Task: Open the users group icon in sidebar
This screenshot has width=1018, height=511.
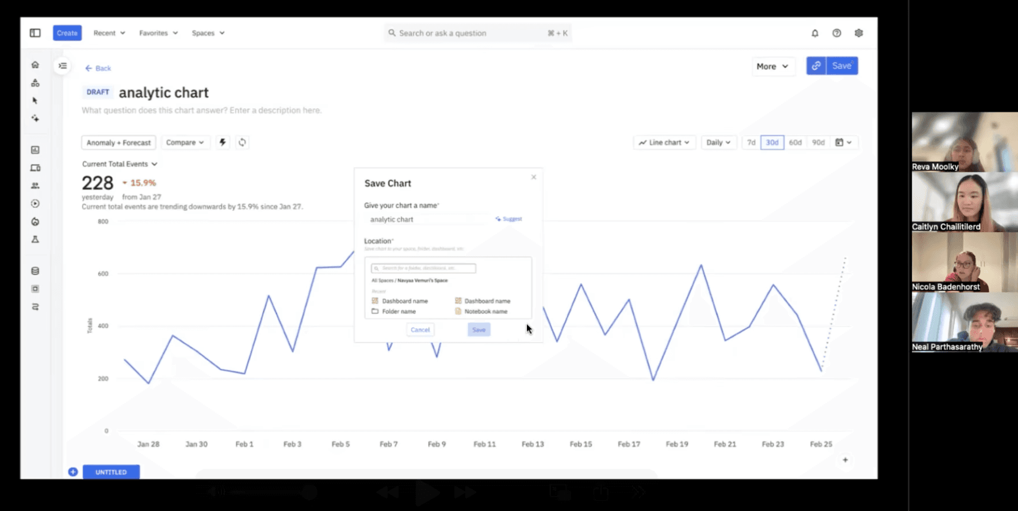Action: pyautogui.click(x=35, y=186)
